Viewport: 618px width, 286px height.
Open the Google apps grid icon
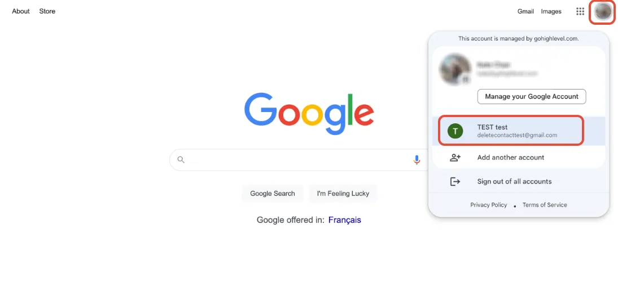point(580,11)
